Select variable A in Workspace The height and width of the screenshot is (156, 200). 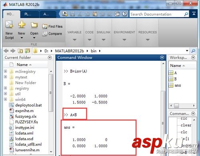tap(173, 73)
